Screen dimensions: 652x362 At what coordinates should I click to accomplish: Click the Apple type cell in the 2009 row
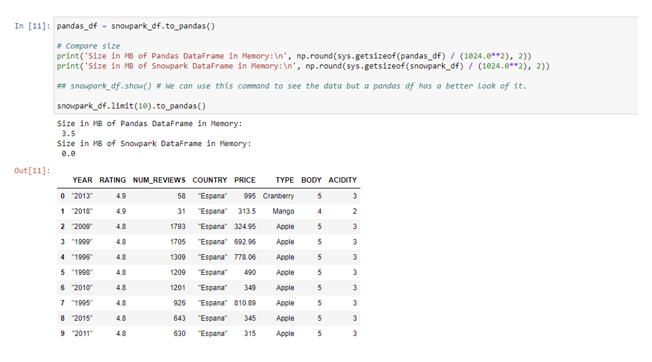285,227
